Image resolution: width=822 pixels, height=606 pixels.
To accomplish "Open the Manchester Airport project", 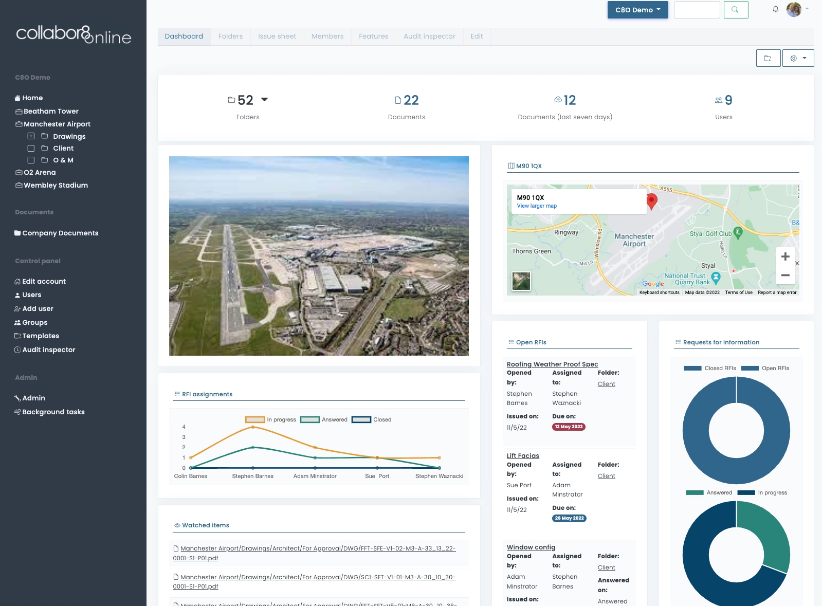I will 53,124.
